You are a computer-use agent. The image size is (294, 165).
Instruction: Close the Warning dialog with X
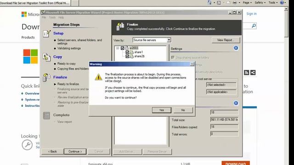pos(192,64)
